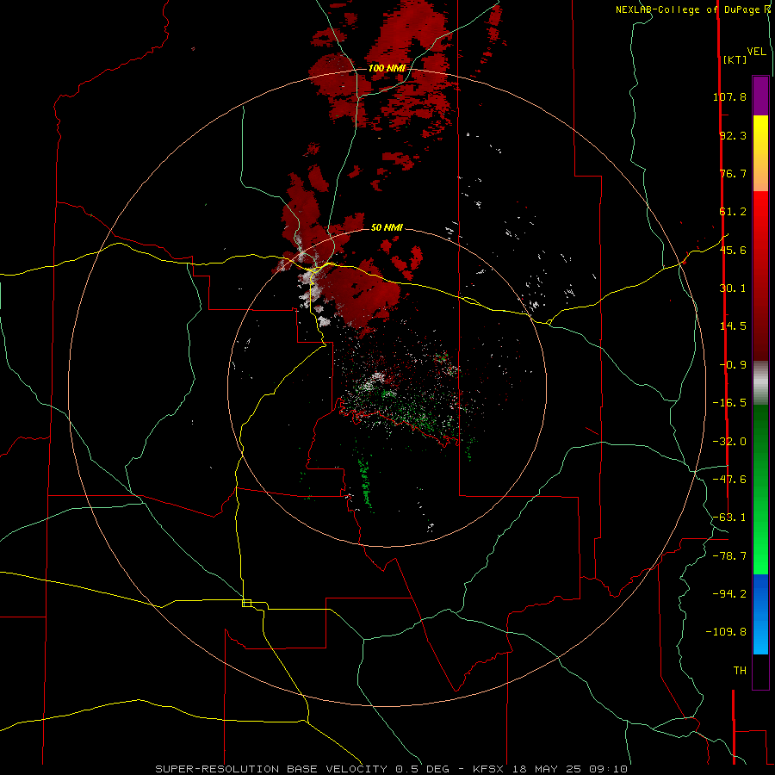Image resolution: width=775 pixels, height=775 pixels.
Task: Select the 61.2 velocity scale value
Action: [733, 212]
